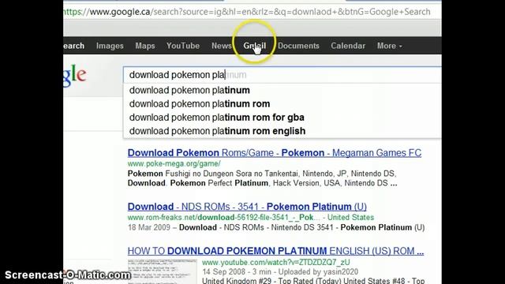This screenshot has height=284, width=505.
Task: Open 'Download Pokemon Roms/Game' Megaman Games result
Action: click(x=275, y=152)
